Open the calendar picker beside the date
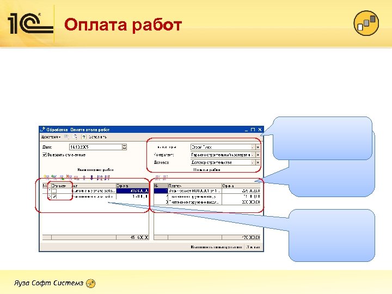 (124, 147)
